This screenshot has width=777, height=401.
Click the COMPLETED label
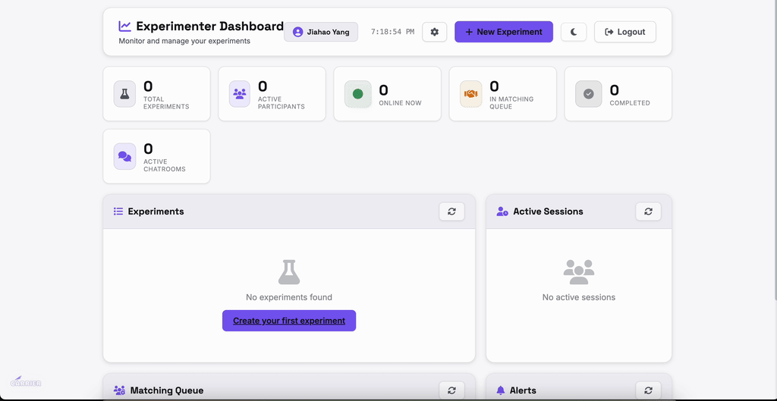pyautogui.click(x=629, y=103)
